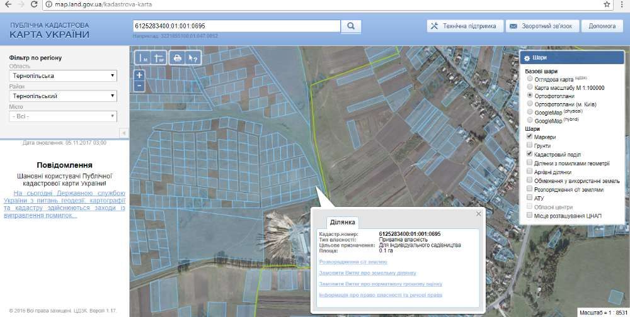Select the distance measurement tool

[x=142, y=58]
